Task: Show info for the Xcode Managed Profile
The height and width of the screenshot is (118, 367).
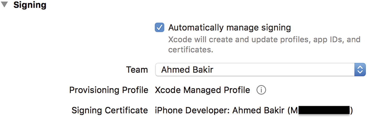Action: point(261,90)
